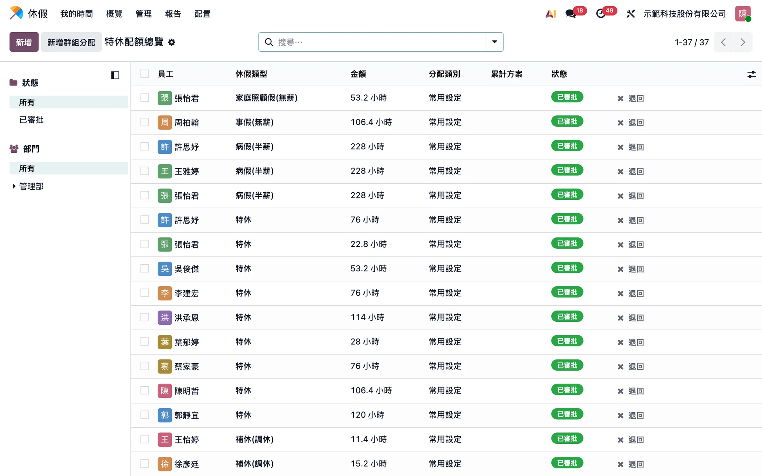Click inside the 搜尋 search field

click(x=381, y=42)
